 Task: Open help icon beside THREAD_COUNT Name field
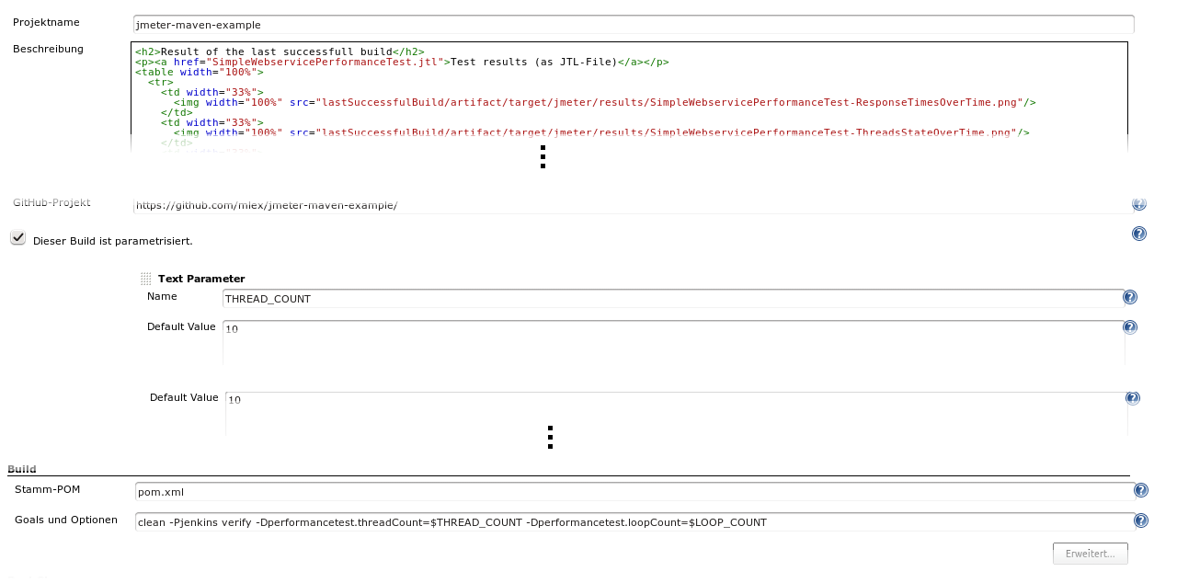point(1130,297)
